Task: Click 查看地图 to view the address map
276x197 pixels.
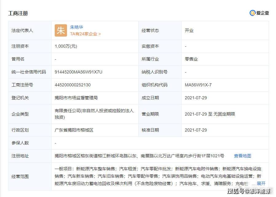Action: click(x=242, y=156)
